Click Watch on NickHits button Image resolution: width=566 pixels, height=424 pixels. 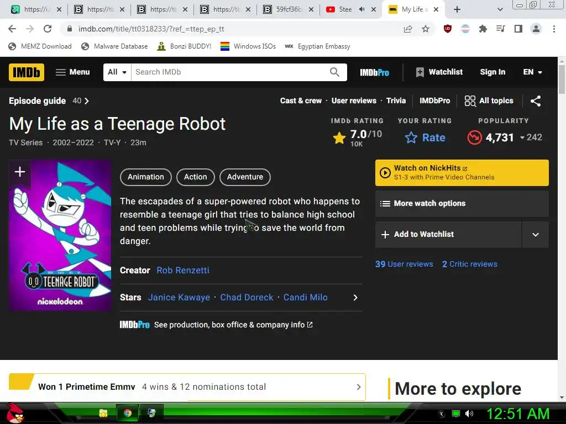[x=462, y=173]
